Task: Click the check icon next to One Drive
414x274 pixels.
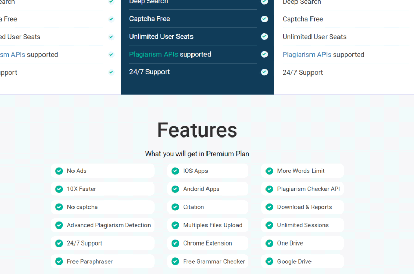Action: pyautogui.click(x=269, y=243)
